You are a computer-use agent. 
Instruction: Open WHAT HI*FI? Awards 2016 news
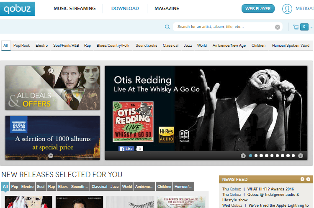270,189
